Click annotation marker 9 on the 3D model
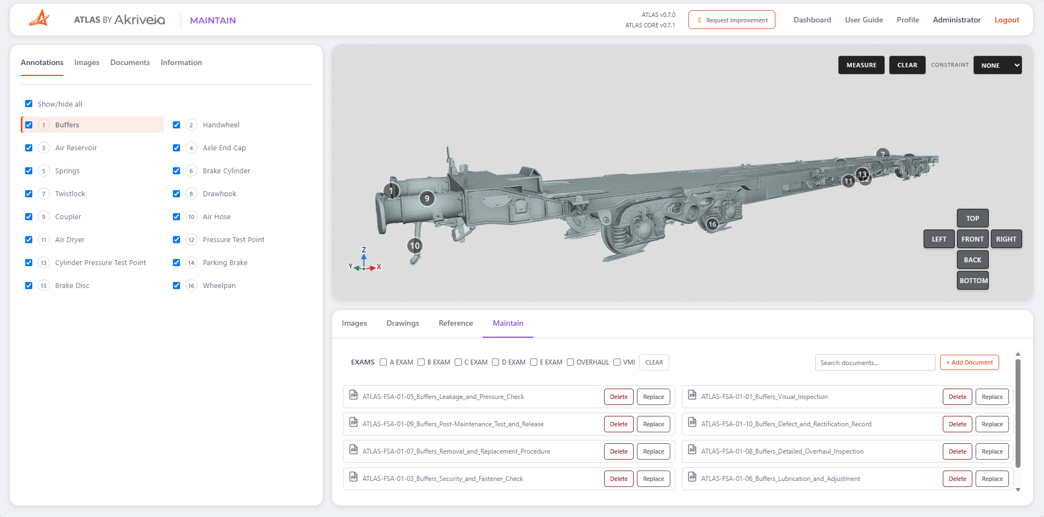The height and width of the screenshot is (517, 1044). click(x=427, y=198)
